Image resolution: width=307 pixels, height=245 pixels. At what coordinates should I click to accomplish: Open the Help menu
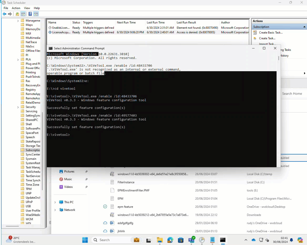37,8
